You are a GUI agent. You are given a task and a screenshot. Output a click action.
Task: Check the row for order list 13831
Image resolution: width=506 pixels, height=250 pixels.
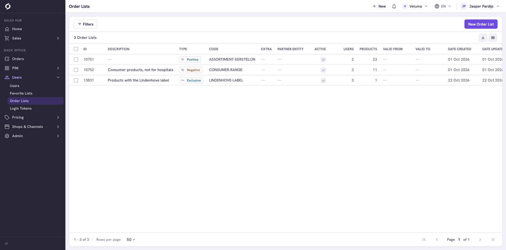pos(76,80)
